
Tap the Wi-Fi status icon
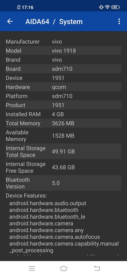point(107,7)
